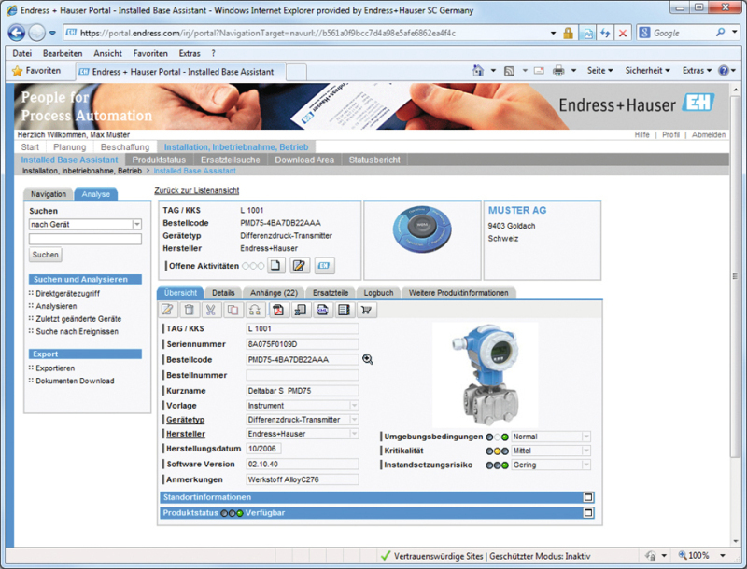Click the scissors cut icon
Image resolution: width=747 pixels, height=569 pixels.
(212, 310)
